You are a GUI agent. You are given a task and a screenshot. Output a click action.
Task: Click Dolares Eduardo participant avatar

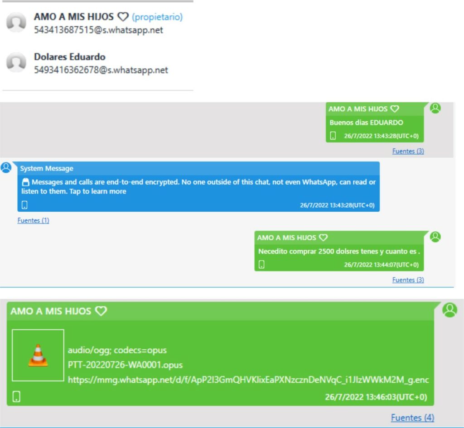point(16,62)
